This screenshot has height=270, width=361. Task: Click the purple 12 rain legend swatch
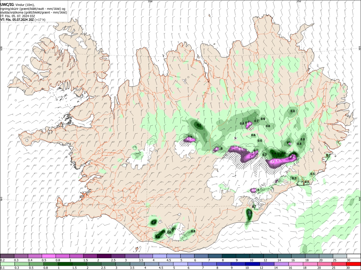pos(267,264)
